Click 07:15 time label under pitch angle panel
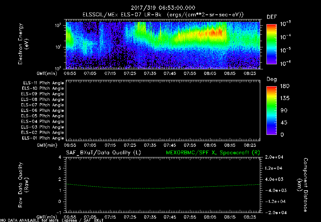Screen dimensions: 321x222 tap(110, 145)
